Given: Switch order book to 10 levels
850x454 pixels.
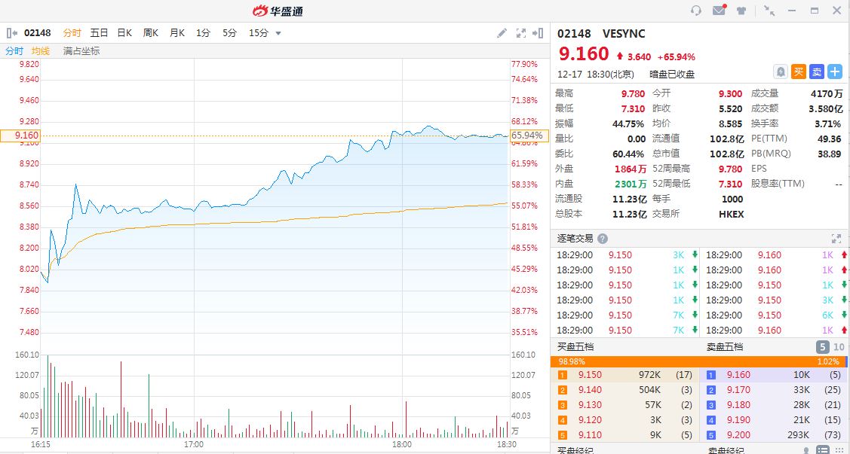Looking at the screenshot, I should [839, 347].
